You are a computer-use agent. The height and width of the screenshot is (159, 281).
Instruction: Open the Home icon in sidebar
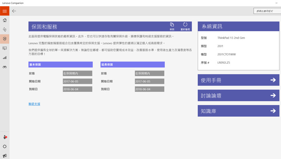click(5, 20)
